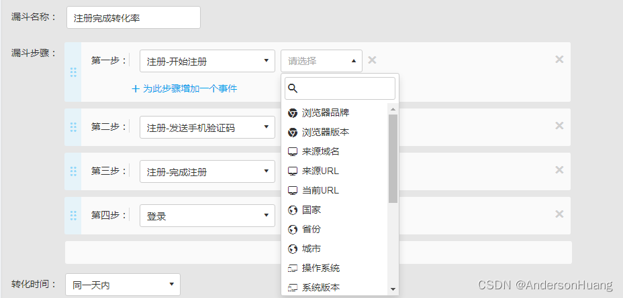Open the 登录 event dropdown
This screenshot has width=623, height=298.
pos(207,216)
